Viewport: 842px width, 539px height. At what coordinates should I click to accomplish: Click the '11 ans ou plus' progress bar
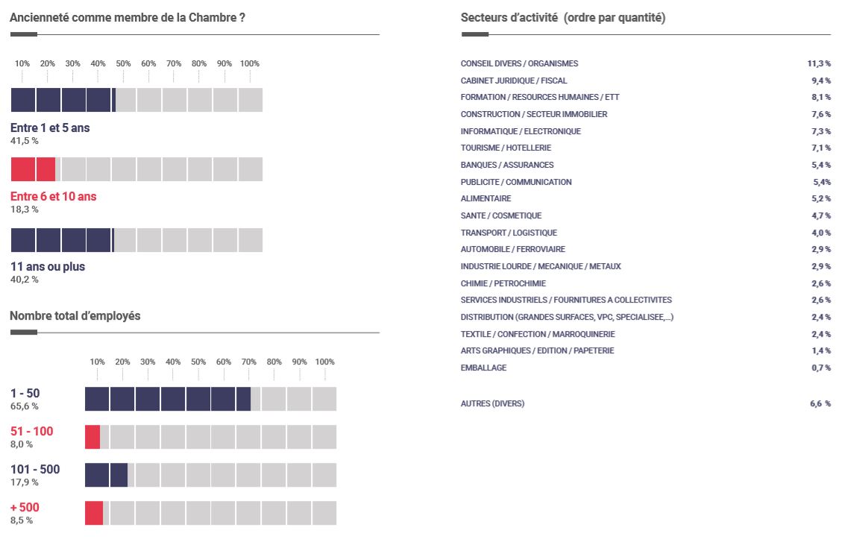[x=136, y=240]
